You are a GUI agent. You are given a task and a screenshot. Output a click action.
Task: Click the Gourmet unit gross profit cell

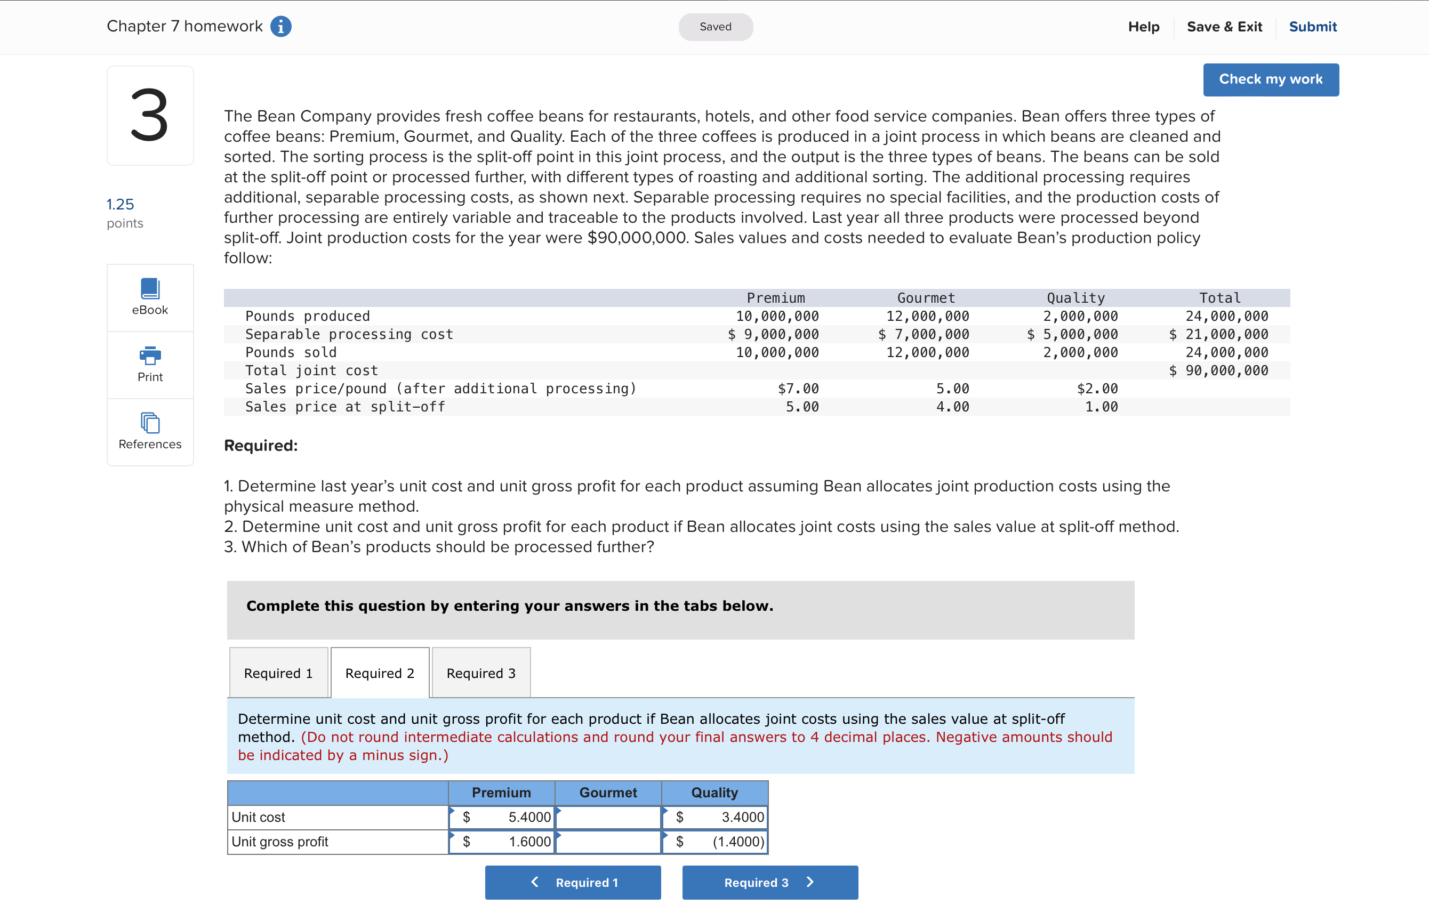point(608,841)
